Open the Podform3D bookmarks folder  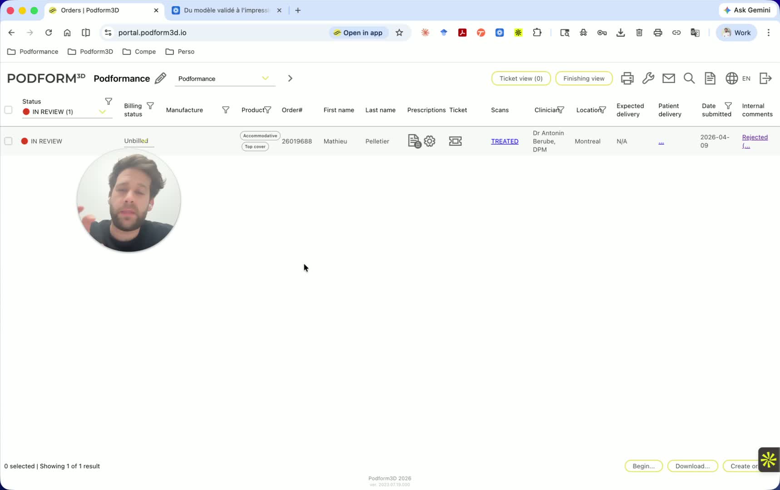(90, 52)
